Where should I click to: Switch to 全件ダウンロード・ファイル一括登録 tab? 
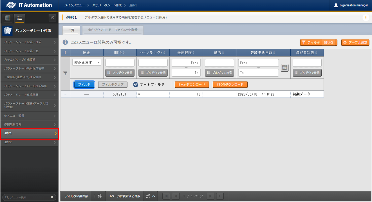113,30
